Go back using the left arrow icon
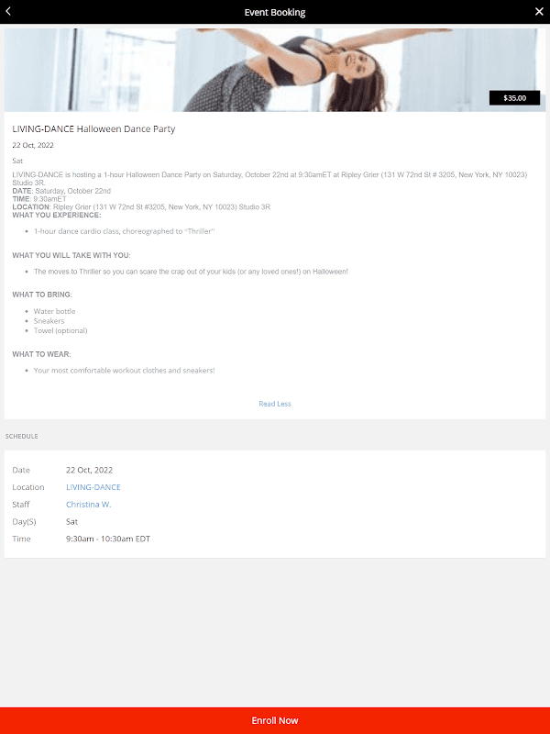The width and height of the screenshot is (550, 734). click(8, 12)
